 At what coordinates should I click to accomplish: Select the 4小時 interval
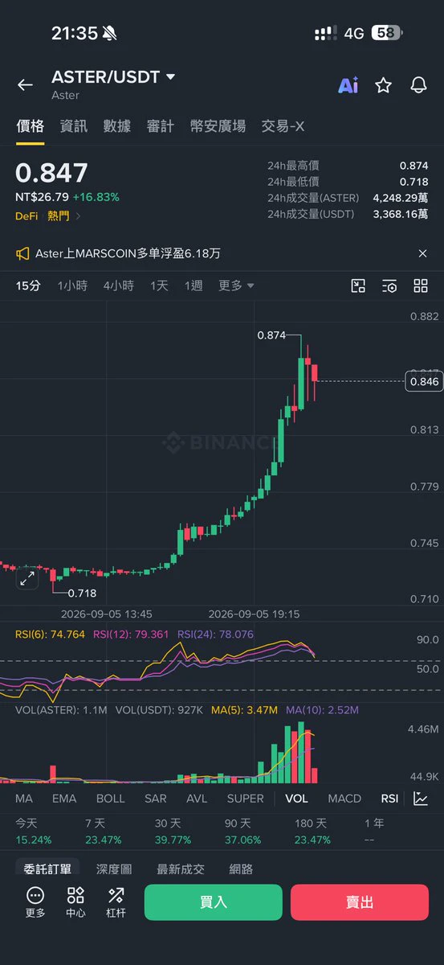coord(118,285)
